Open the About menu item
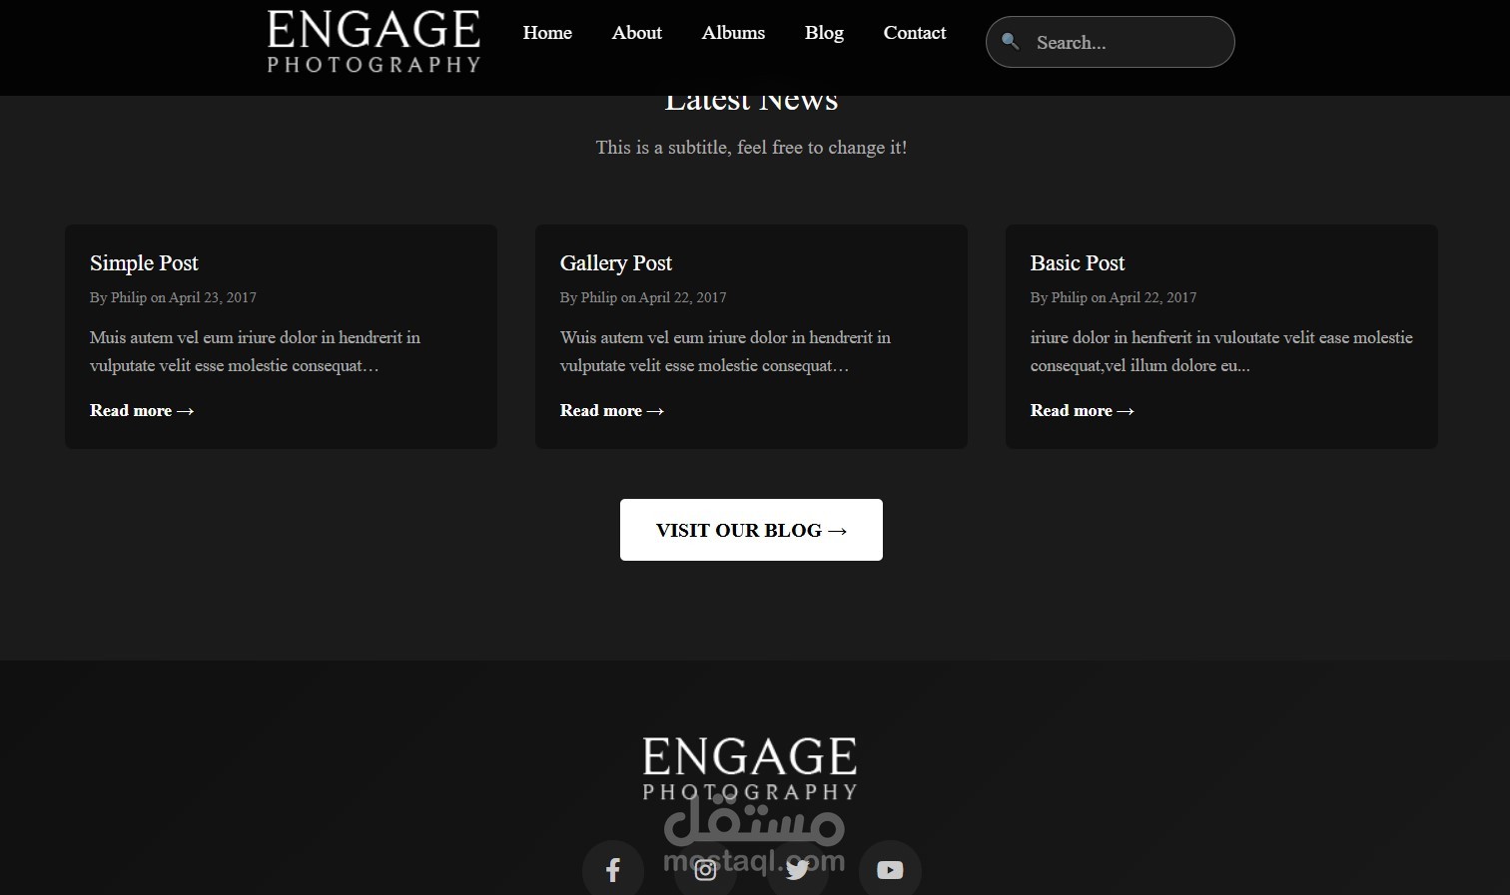The width and height of the screenshot is (1510, 895). (636, 33)
